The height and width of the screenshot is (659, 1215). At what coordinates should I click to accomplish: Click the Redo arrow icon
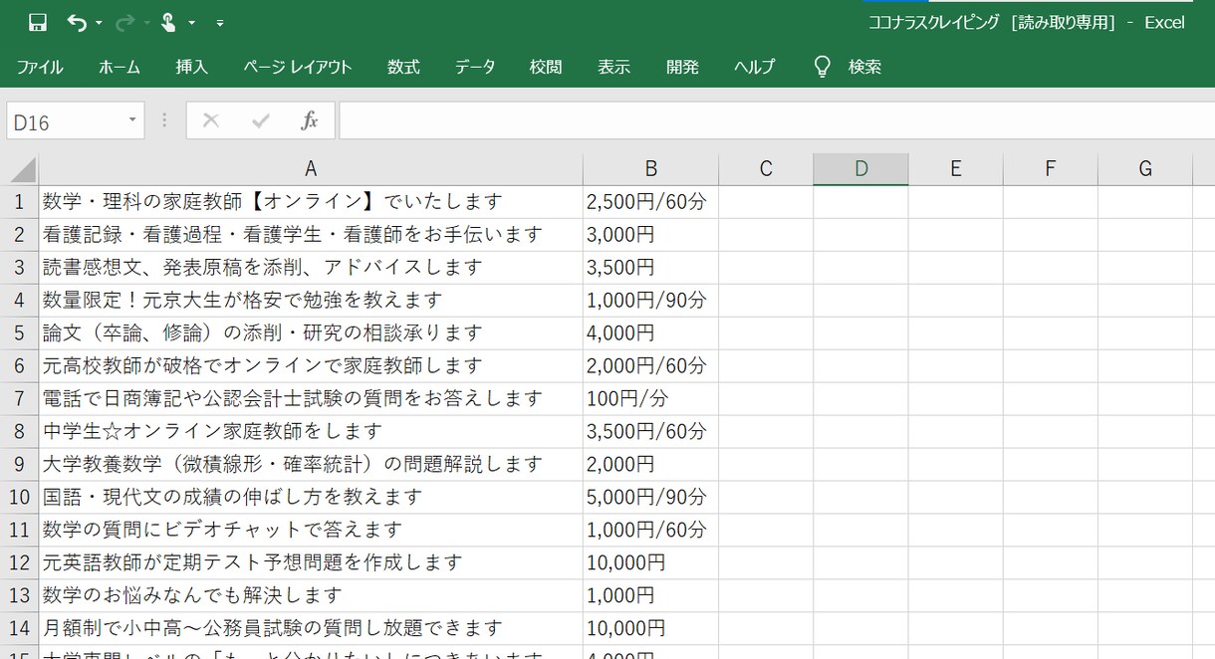click(125, 22)
